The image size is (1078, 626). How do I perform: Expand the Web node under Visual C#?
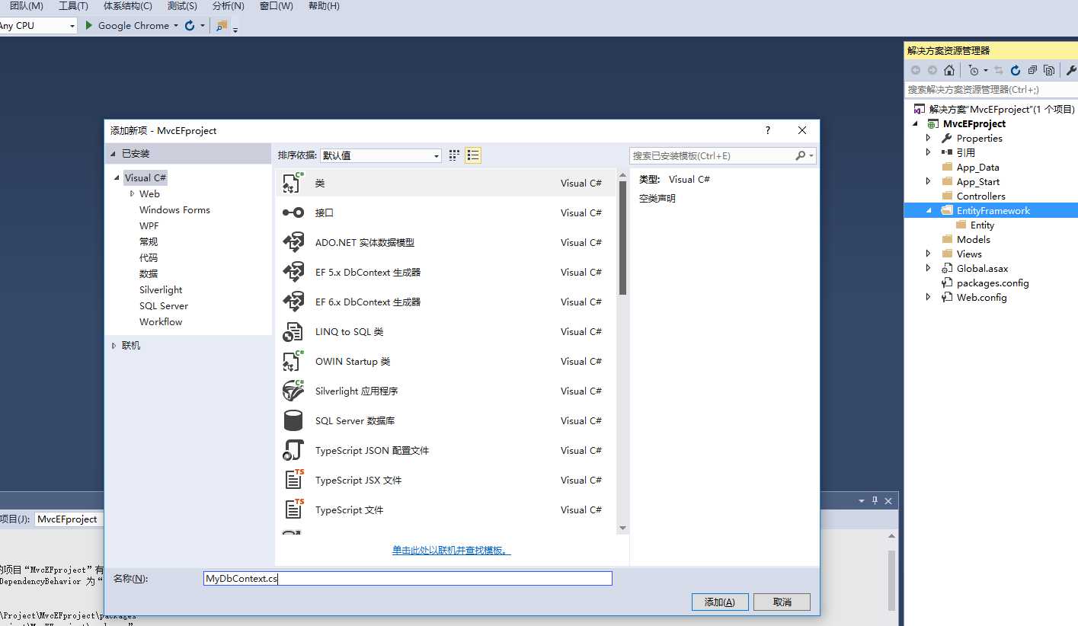pos(132,194)
